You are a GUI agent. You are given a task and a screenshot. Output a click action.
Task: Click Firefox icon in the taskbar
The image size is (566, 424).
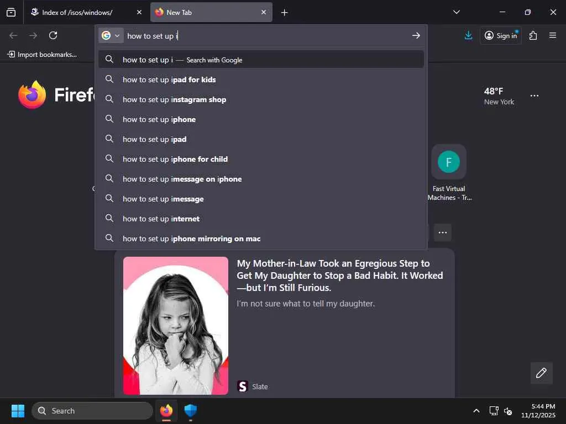coord(166,411)
